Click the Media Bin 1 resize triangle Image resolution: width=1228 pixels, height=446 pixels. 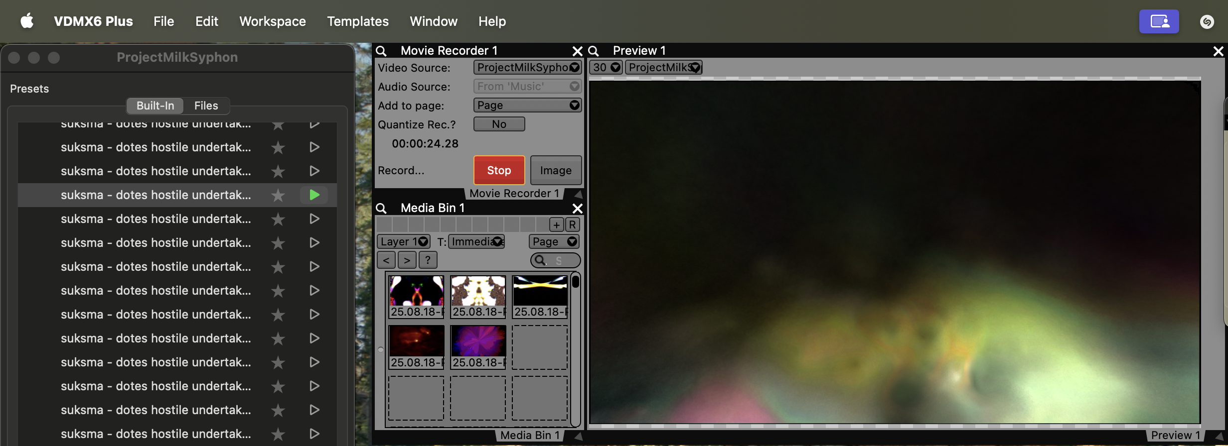click(x=578, y=436)
